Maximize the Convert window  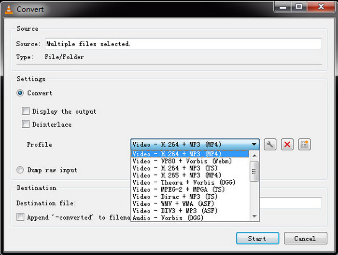point(299,7)
